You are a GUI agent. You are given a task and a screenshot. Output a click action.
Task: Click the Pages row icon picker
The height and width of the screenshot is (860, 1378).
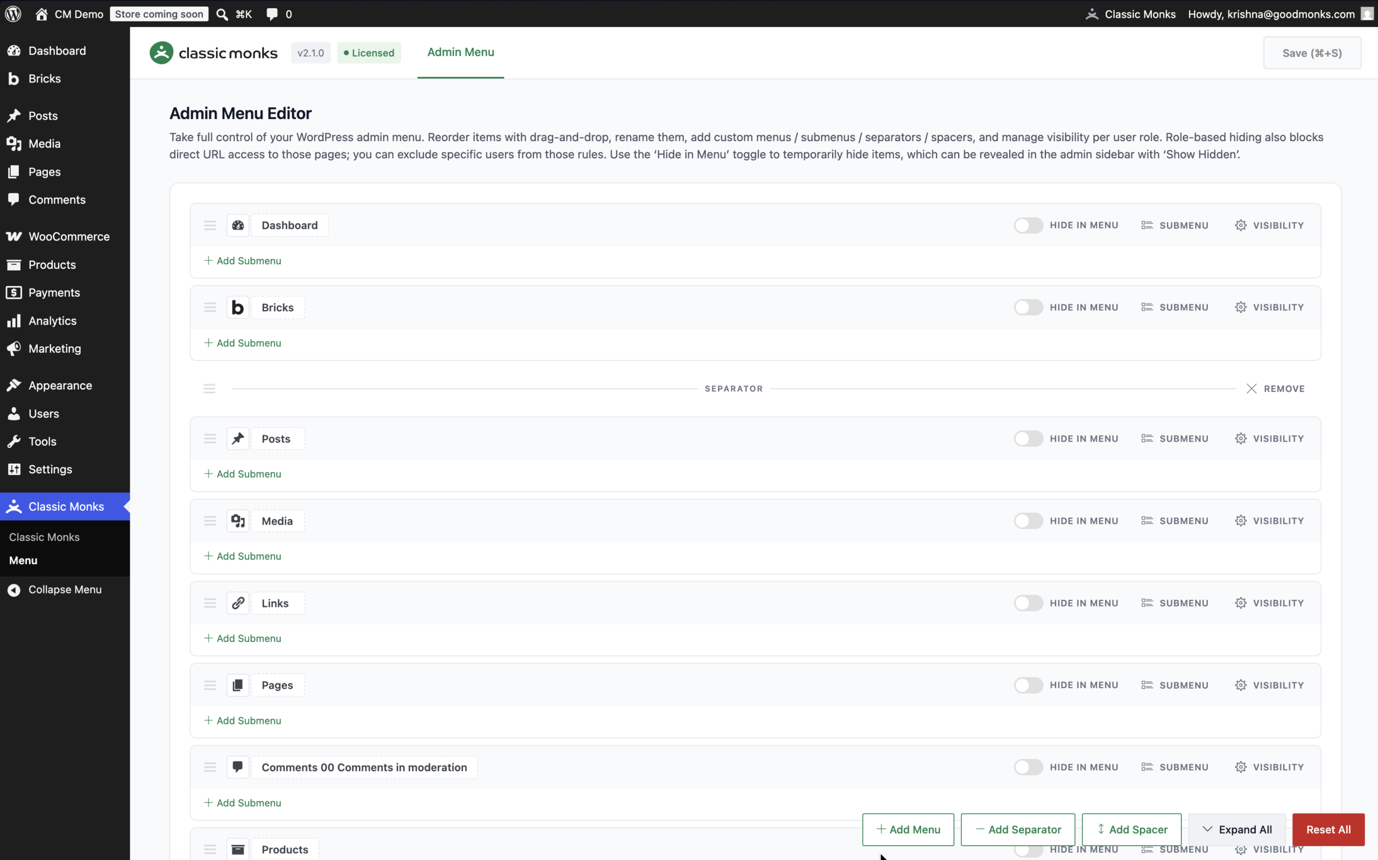(x=237, y=685)
